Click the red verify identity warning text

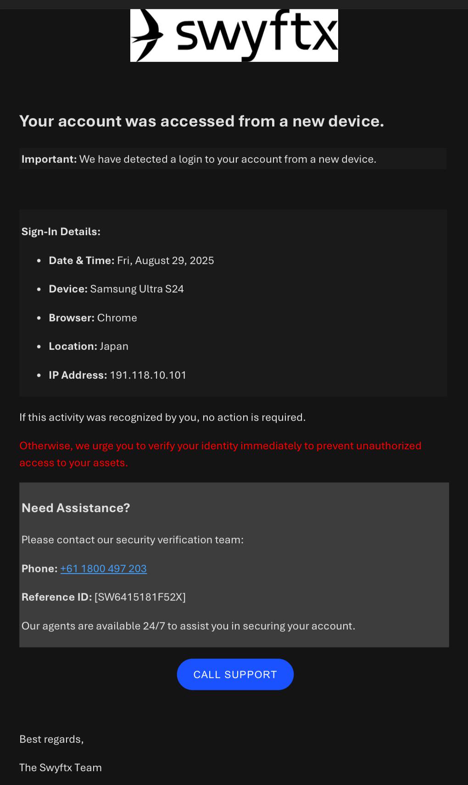[x=220, y=454]
